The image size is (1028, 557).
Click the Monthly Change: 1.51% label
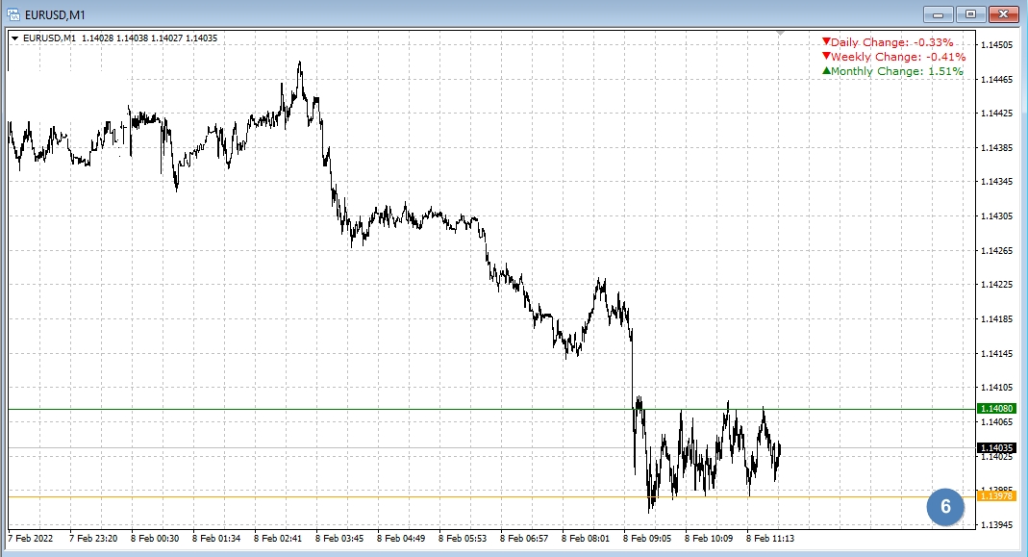(896, 71)
